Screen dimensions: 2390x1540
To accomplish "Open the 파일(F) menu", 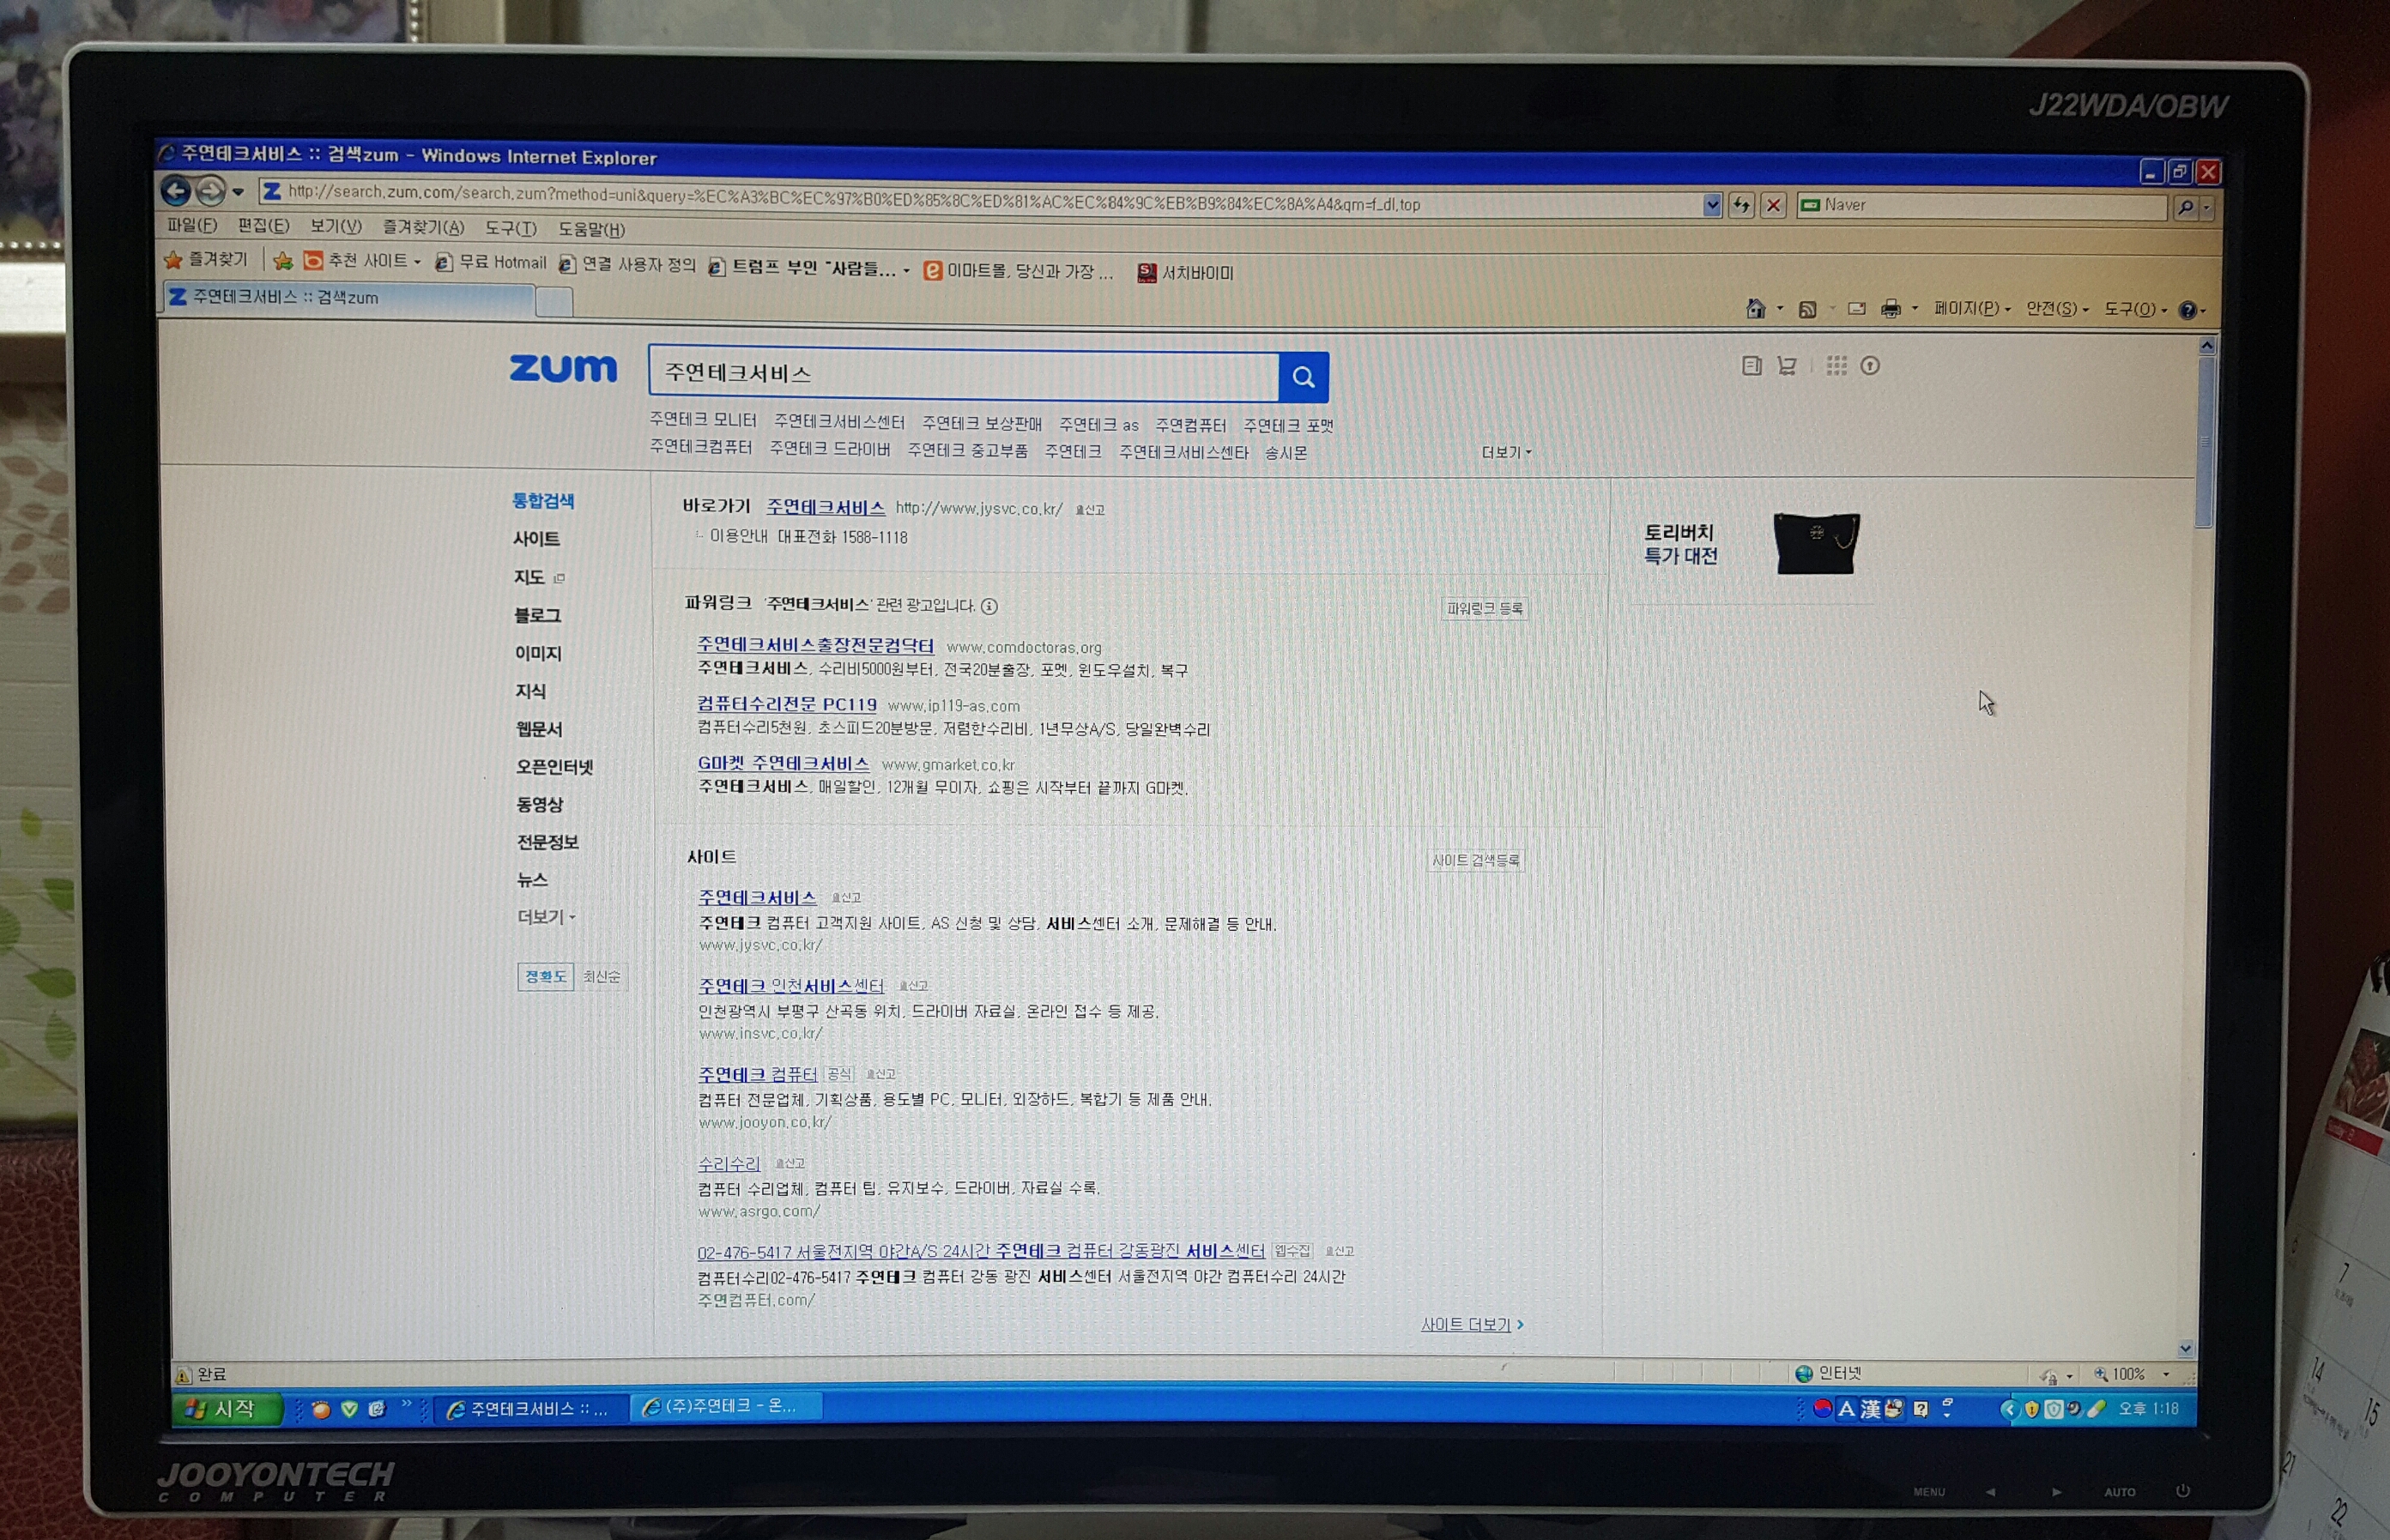I will pyautogui.click(x=192, y=225).
